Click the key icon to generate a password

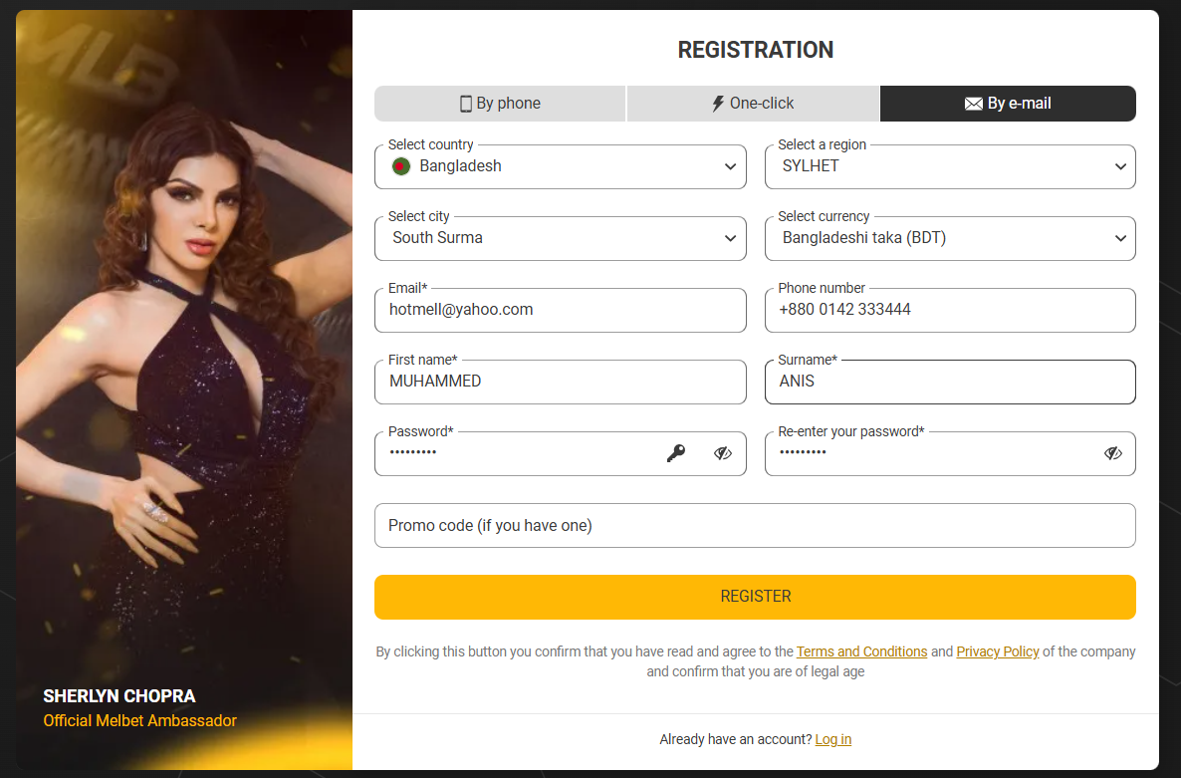[x=677, y=452]
